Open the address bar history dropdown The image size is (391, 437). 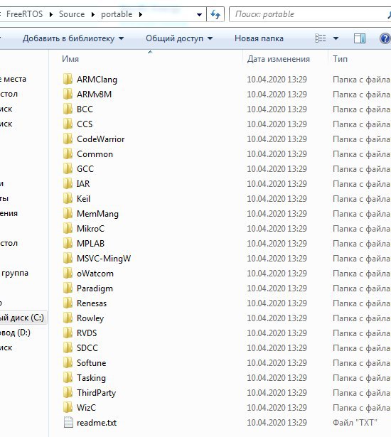tap(199, 14)
